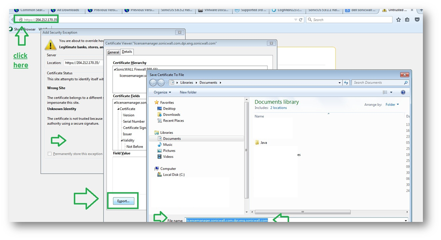441x240 pixels.
Task: Open the change view dropdown arrow
Action: 391,92
